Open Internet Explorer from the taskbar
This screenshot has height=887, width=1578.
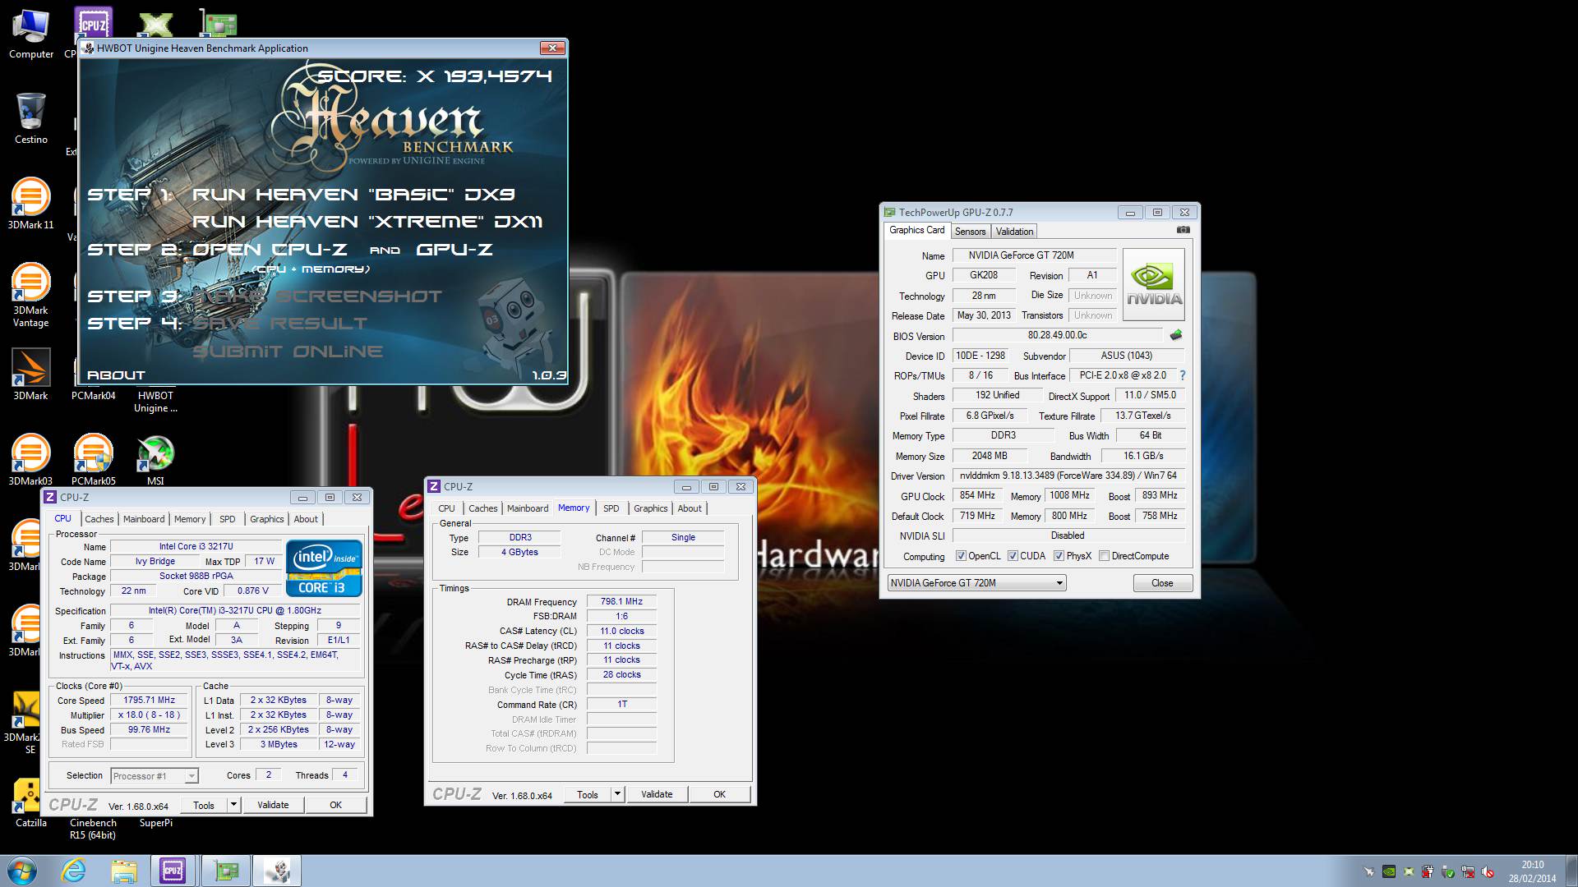tap(74, 871)
